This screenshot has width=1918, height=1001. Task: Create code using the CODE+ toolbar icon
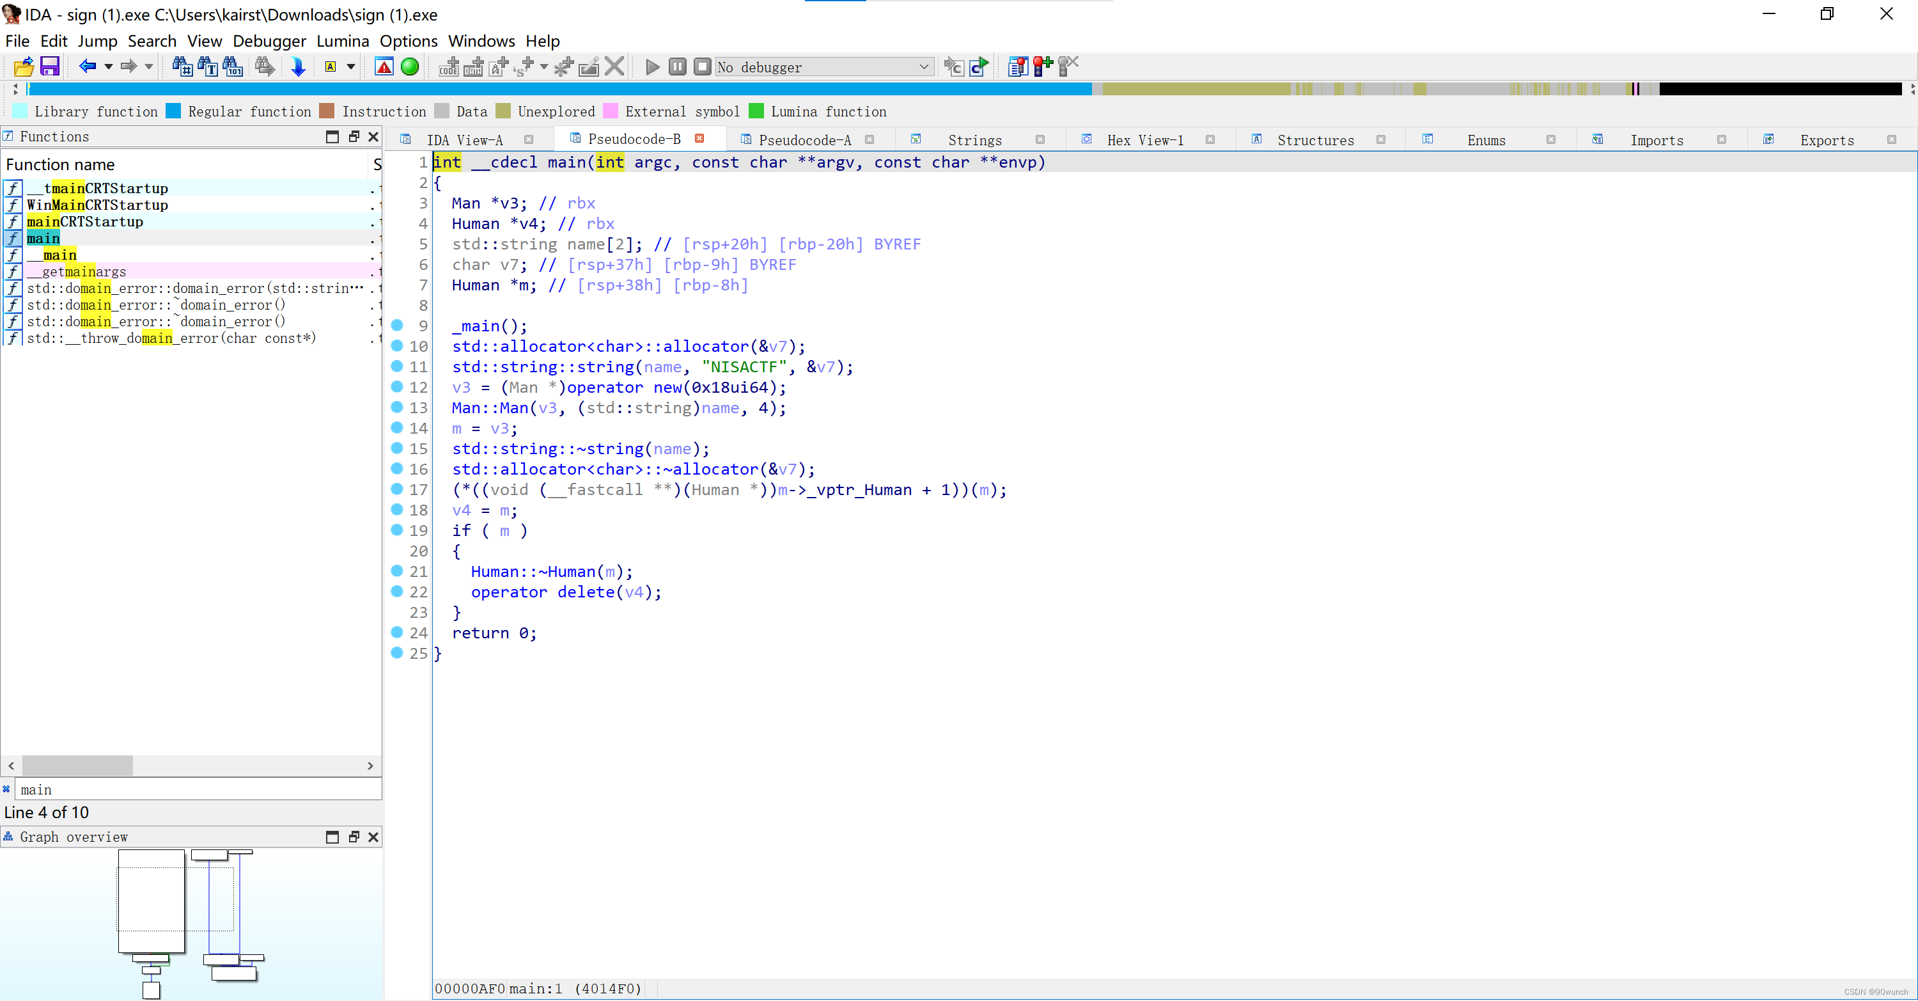[448, 67]
